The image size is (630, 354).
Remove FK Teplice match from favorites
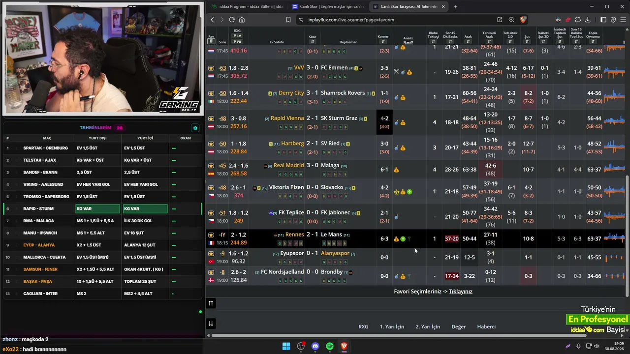(211, 213)
